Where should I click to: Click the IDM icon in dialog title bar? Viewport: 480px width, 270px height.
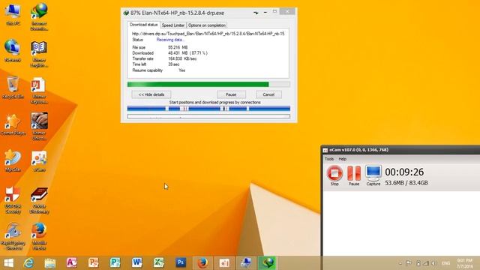coord(126,13)
